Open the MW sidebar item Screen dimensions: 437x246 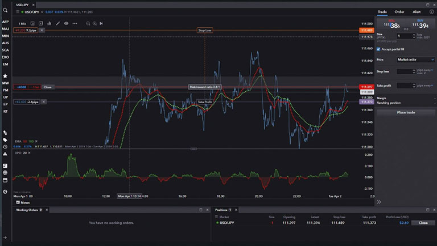5,83
